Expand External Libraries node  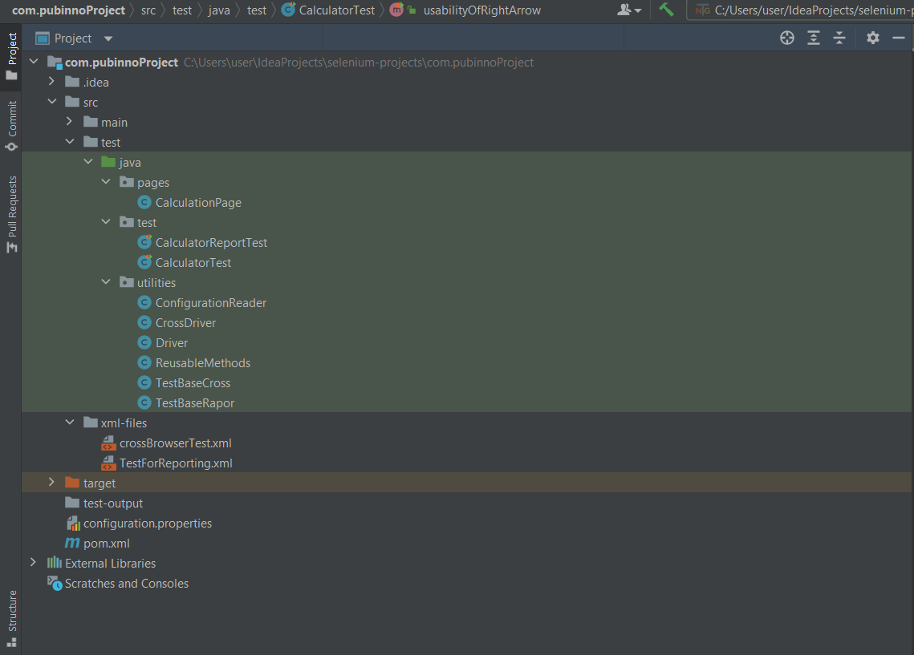pyautogui.click(x=34, y=563)
